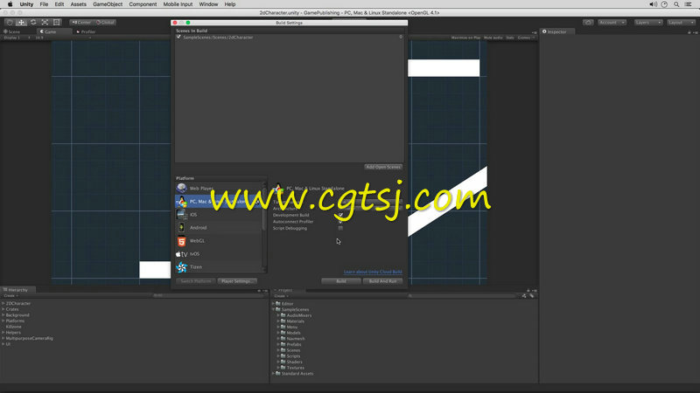The height and width of the screenshot is (393, 700).
Task: Toggle Center pivot mode button
Action: point(80,23)
